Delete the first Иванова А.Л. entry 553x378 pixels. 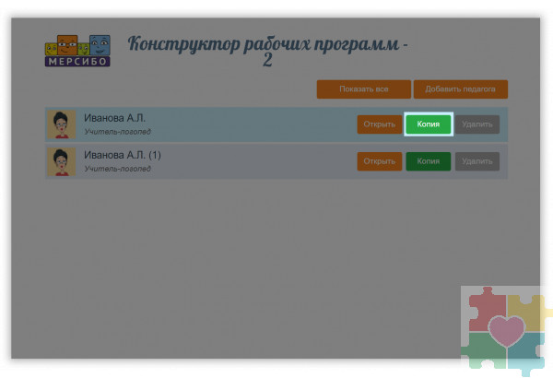(477, 124)
